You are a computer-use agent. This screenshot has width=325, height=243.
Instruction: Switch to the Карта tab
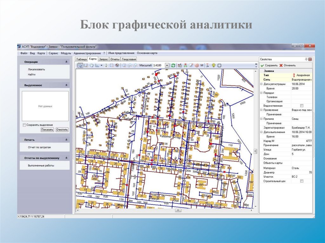[93, 59]
